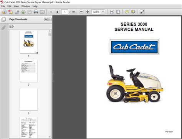Screen dimensions: 182x139
Task: Click the Zoom in plus icon
Action: coord(88,12)
